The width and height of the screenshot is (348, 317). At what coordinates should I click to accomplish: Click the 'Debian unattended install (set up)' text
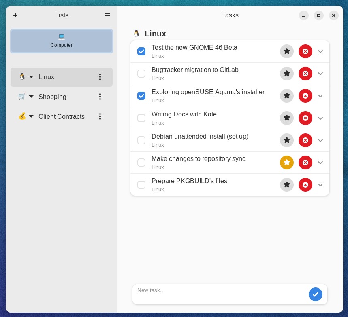200,136
